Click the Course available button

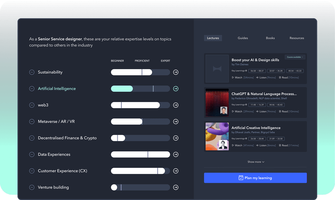[x=295, y=57]
